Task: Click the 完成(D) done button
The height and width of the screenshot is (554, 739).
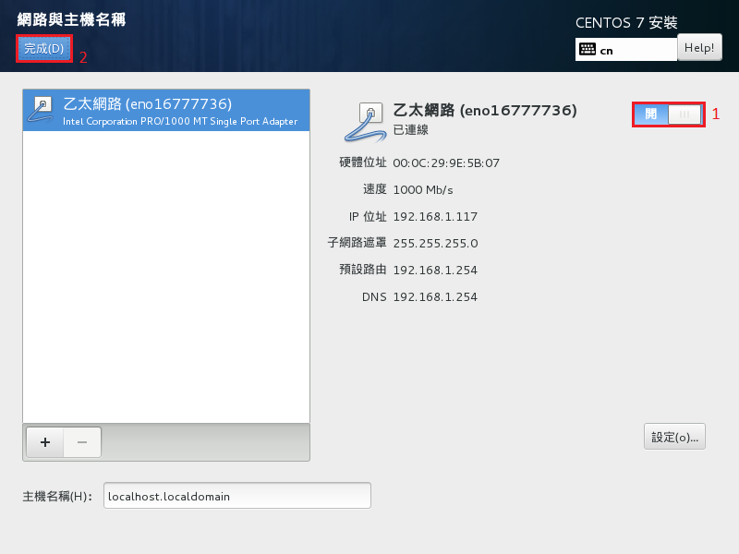Action: (43, 49)
